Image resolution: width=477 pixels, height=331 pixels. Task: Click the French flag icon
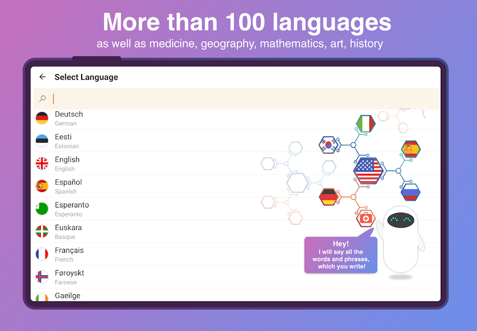[42, 254]
